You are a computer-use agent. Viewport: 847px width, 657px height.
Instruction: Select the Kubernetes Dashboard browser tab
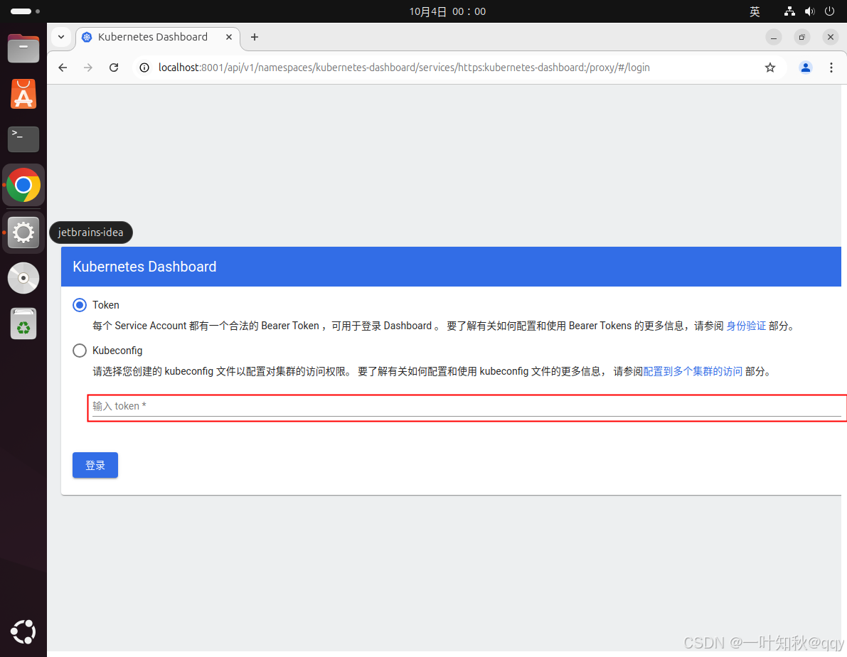pos(156,37)
